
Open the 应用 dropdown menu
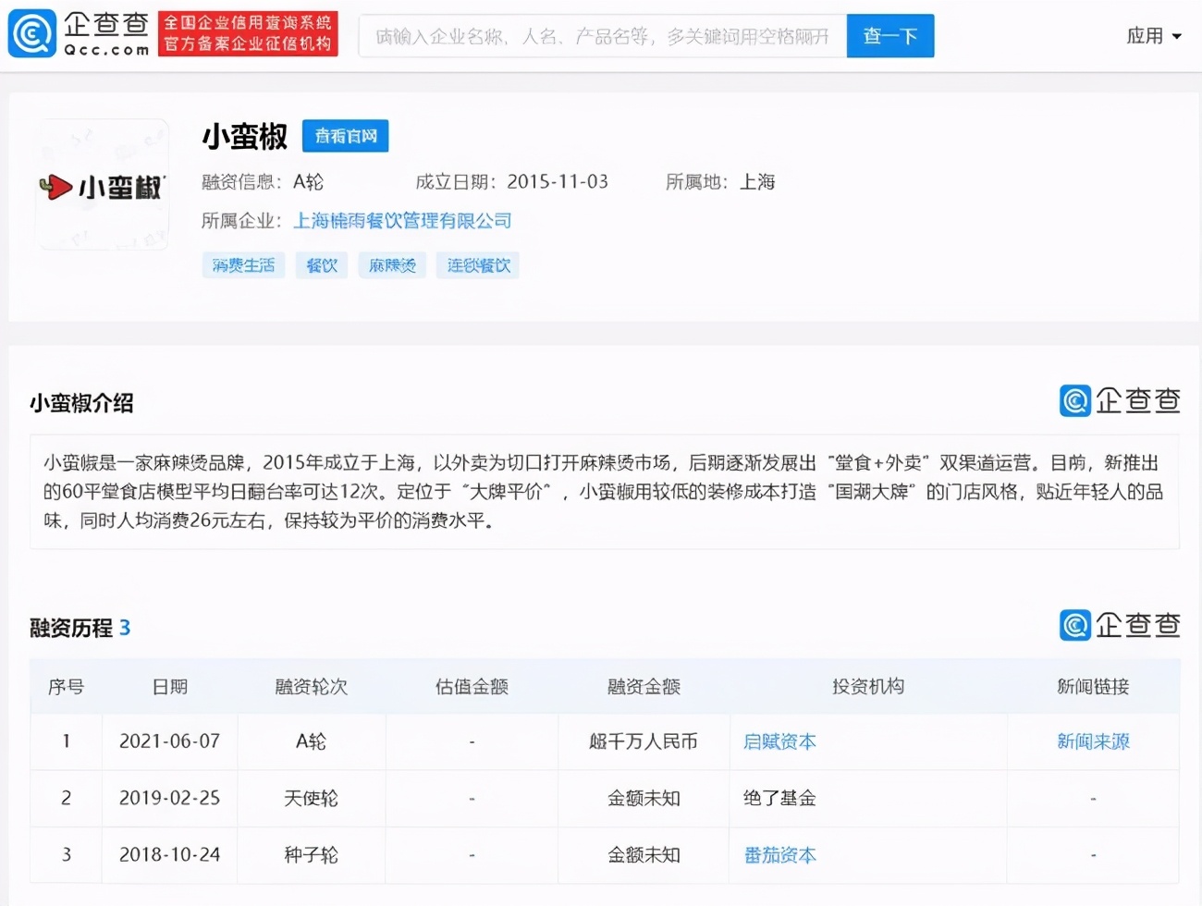click(x=1154, y=35)
